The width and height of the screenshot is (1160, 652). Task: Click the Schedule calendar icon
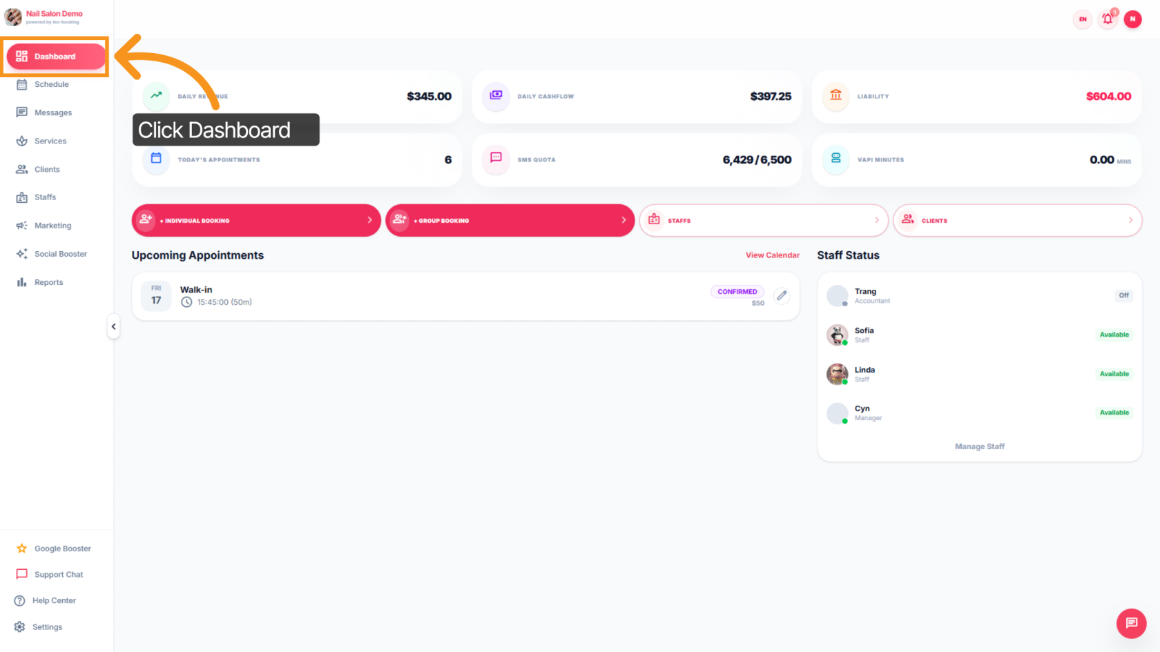pyautogui.click(x=21, y=85)
